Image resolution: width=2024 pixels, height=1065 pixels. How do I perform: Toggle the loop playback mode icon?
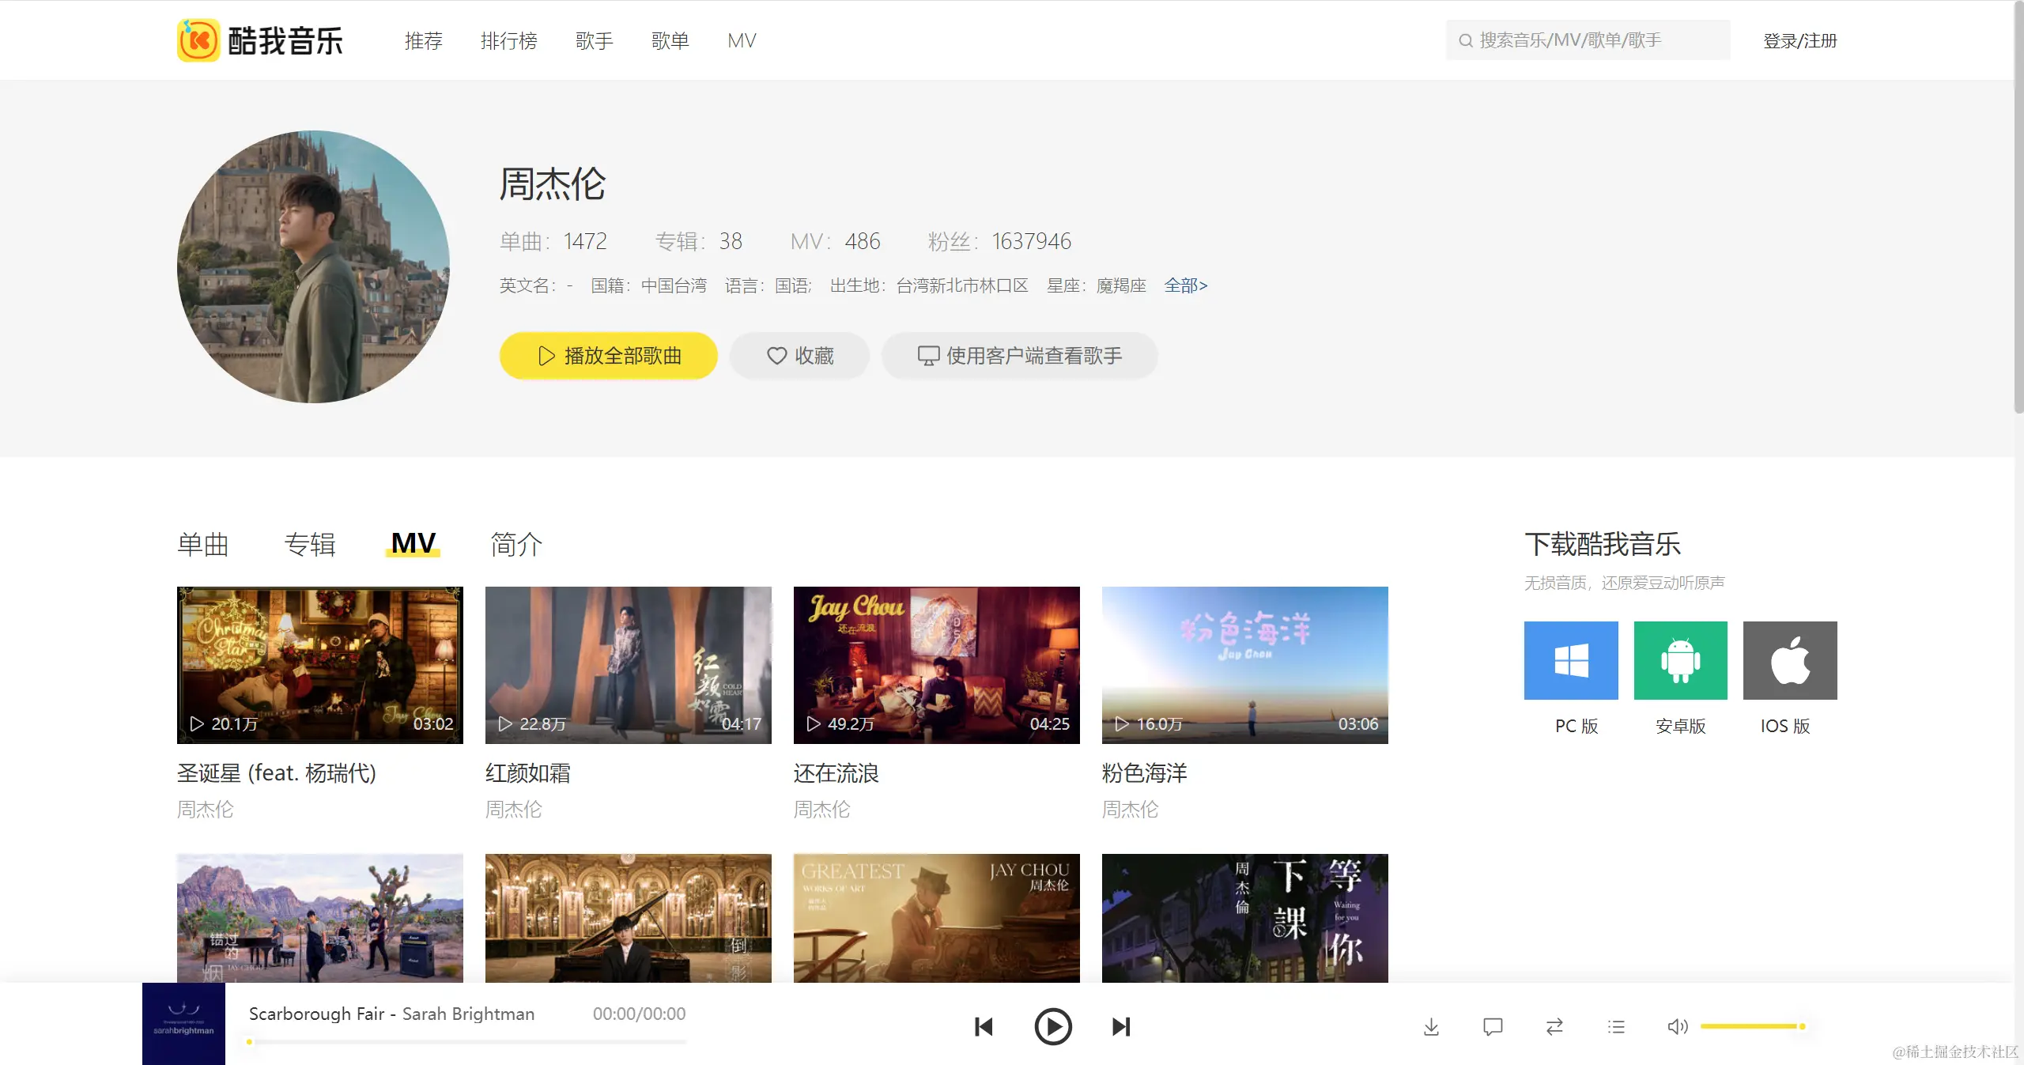click(1554, 1027)
